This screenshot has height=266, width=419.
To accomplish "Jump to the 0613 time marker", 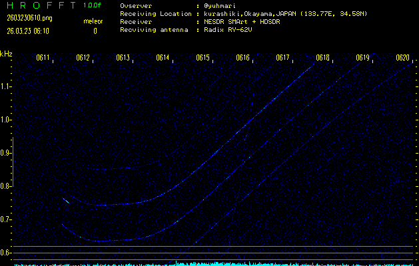I will tap(123, 58).
